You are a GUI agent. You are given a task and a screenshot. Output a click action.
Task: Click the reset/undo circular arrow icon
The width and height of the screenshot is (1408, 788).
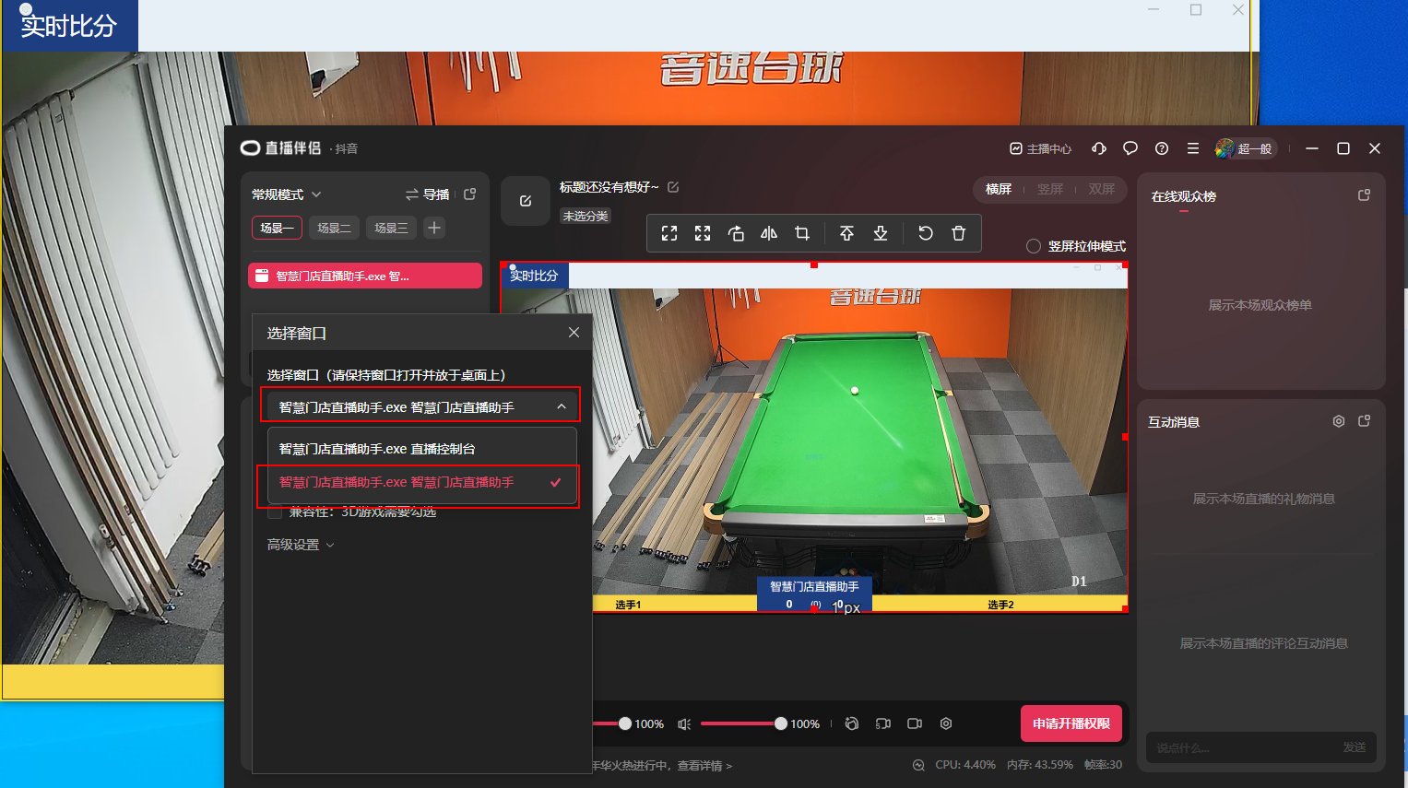click(926, 233)
